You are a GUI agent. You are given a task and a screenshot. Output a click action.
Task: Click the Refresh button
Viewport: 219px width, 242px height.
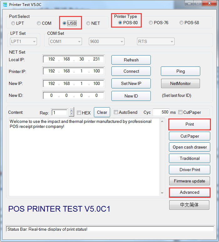tap(131, 60)
